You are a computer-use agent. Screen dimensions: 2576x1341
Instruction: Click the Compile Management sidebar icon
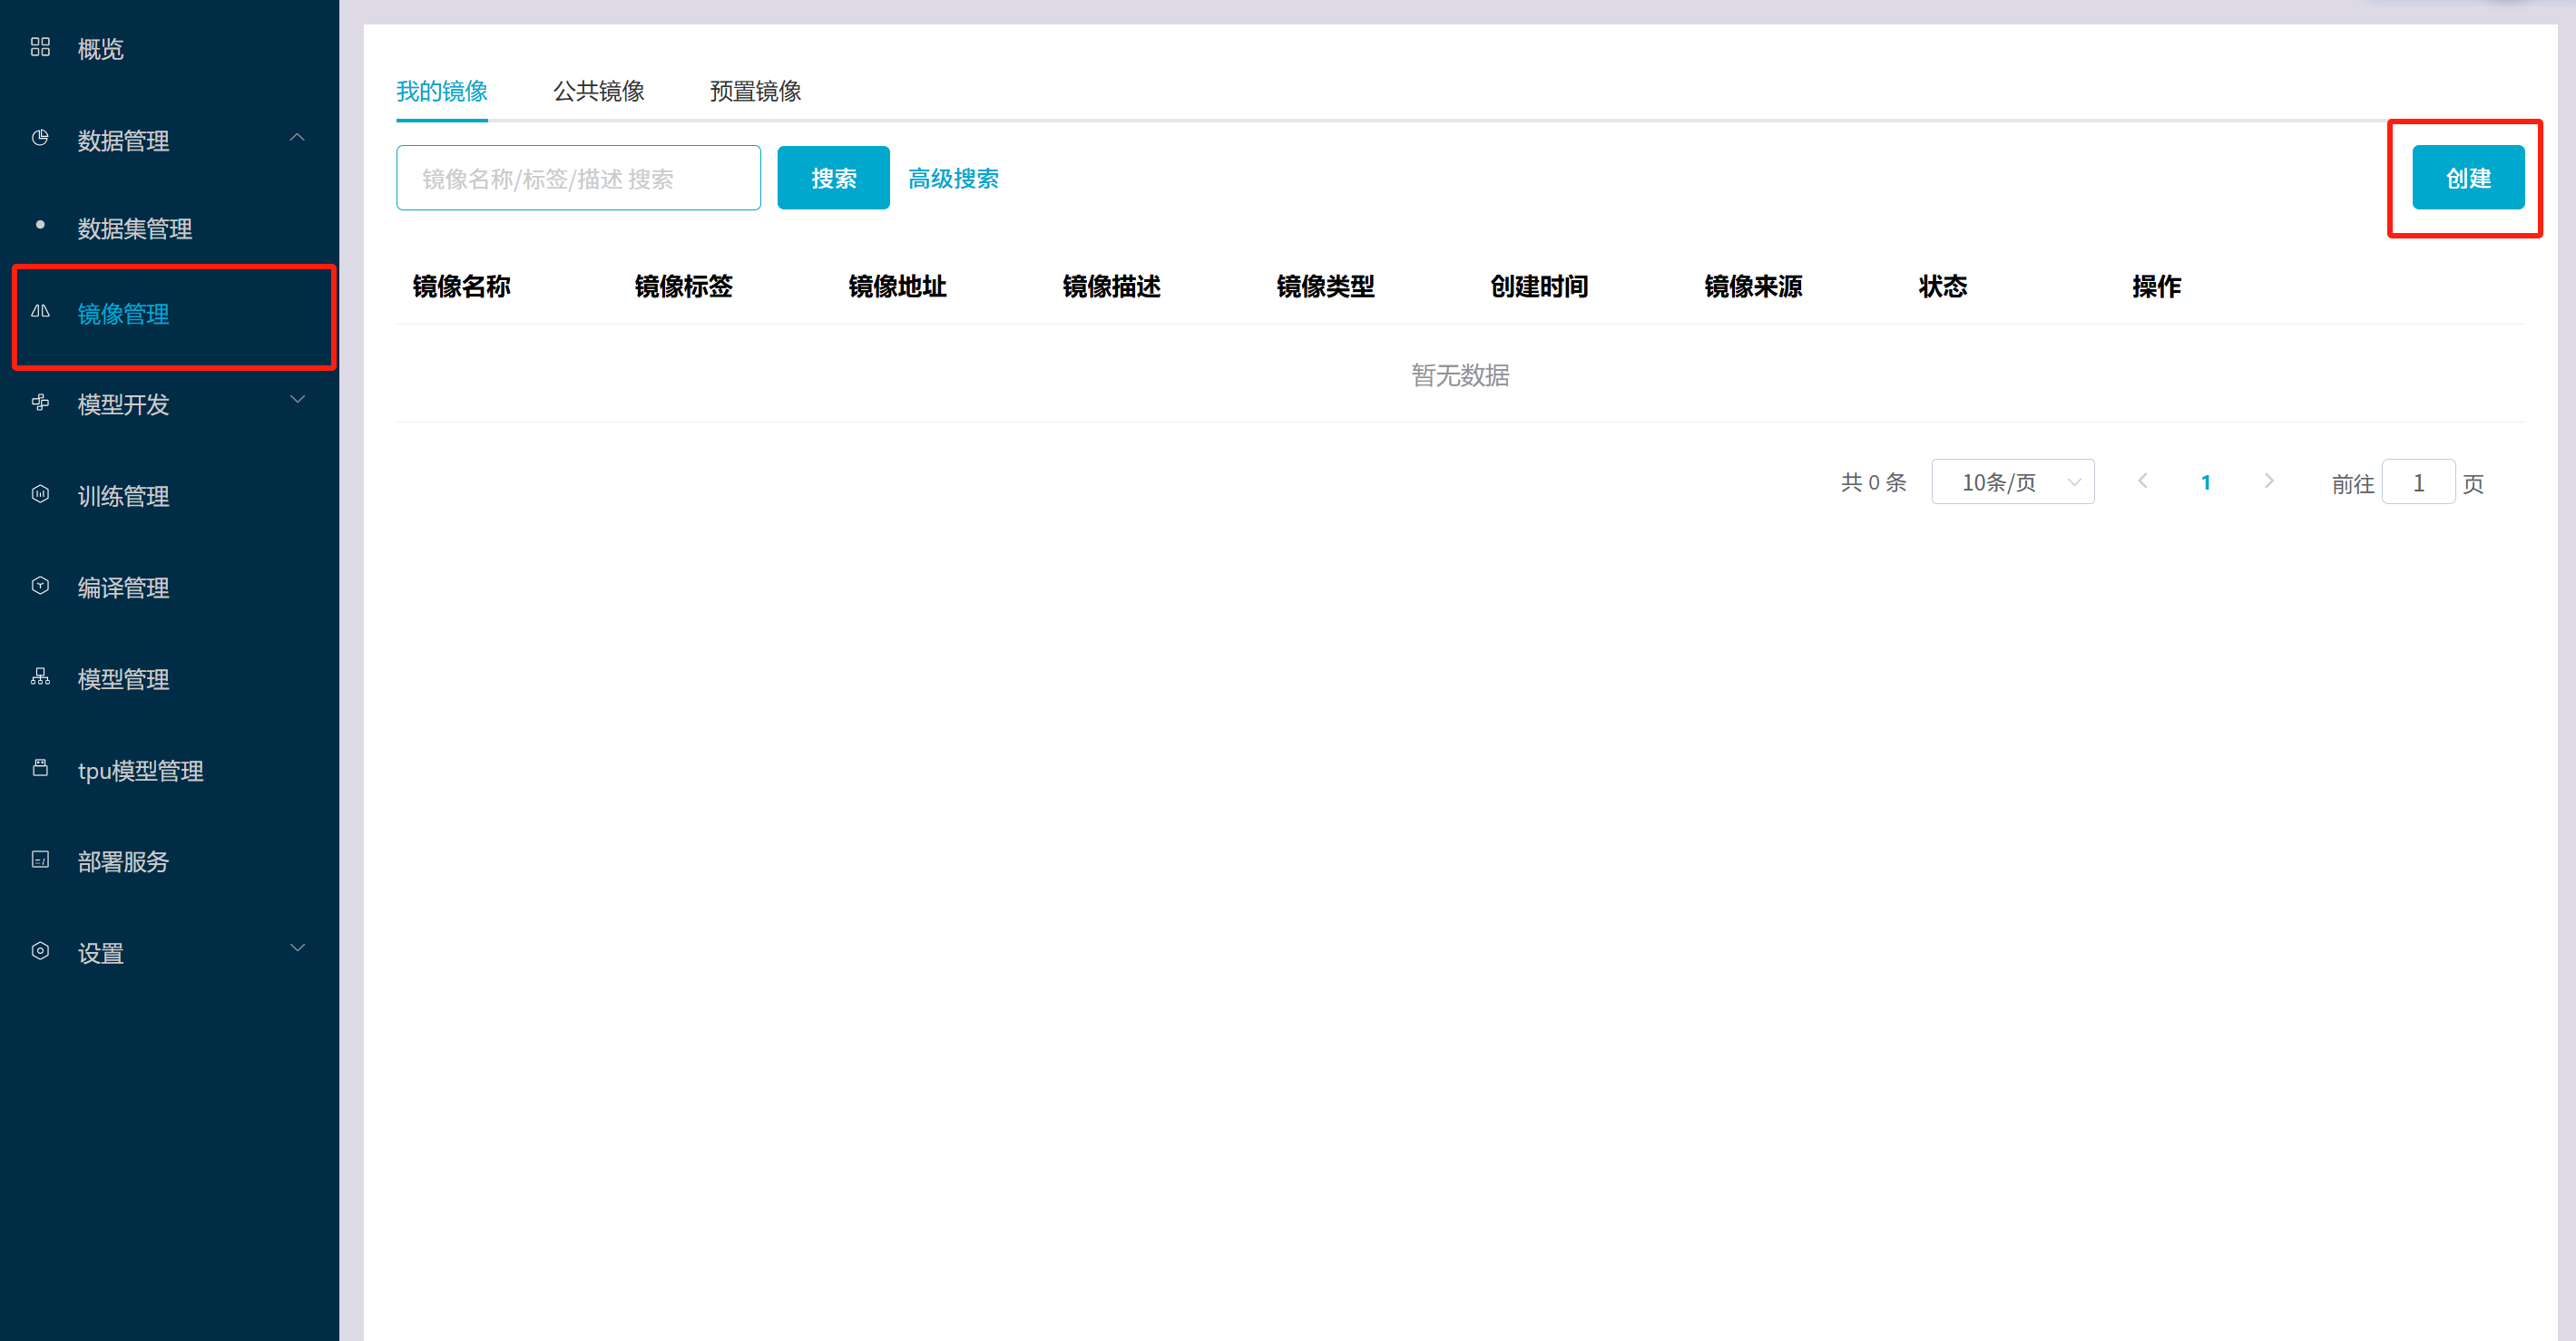point(40,586)
